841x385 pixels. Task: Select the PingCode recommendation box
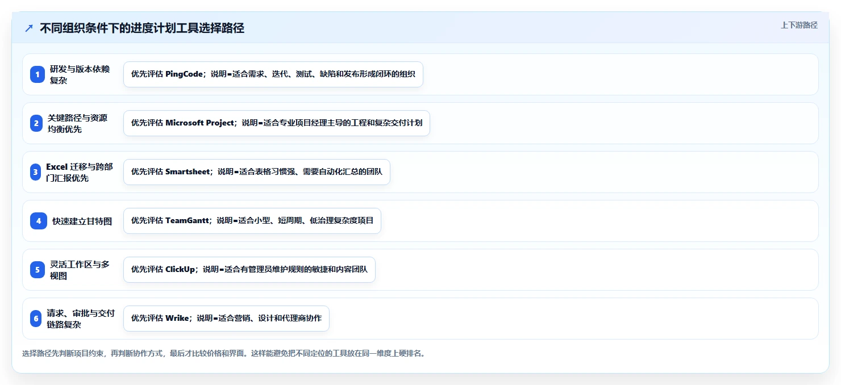click(x=273, y=74)
